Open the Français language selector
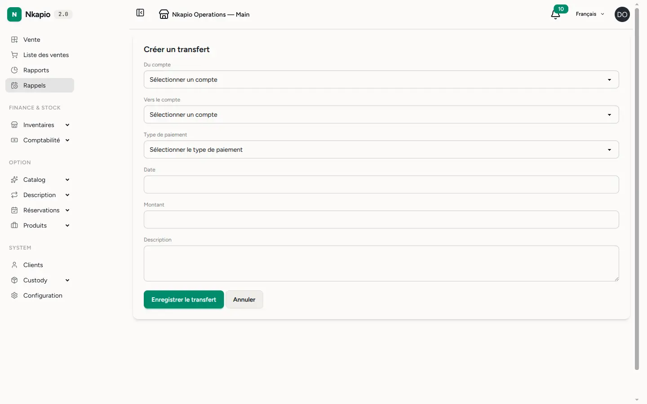This screenshot has height=404, width=647. (590, 14)
